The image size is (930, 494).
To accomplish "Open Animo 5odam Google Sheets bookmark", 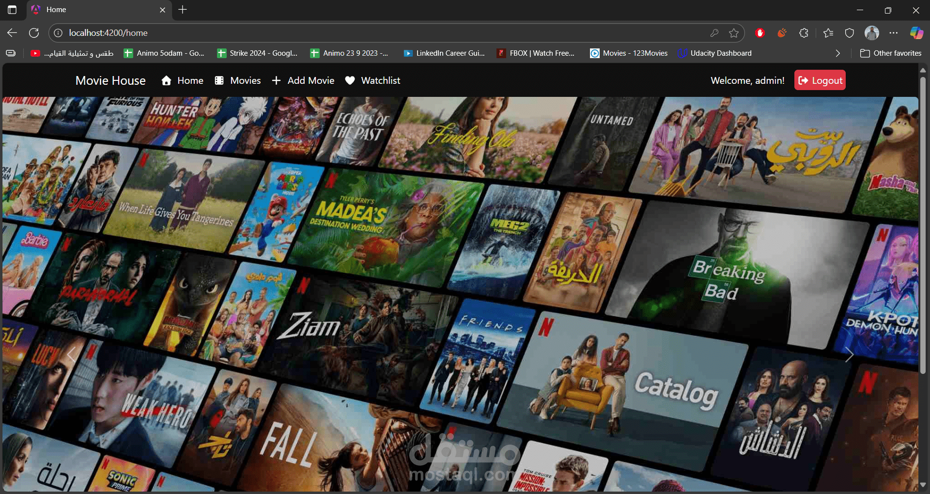I will tap(164, 53).
